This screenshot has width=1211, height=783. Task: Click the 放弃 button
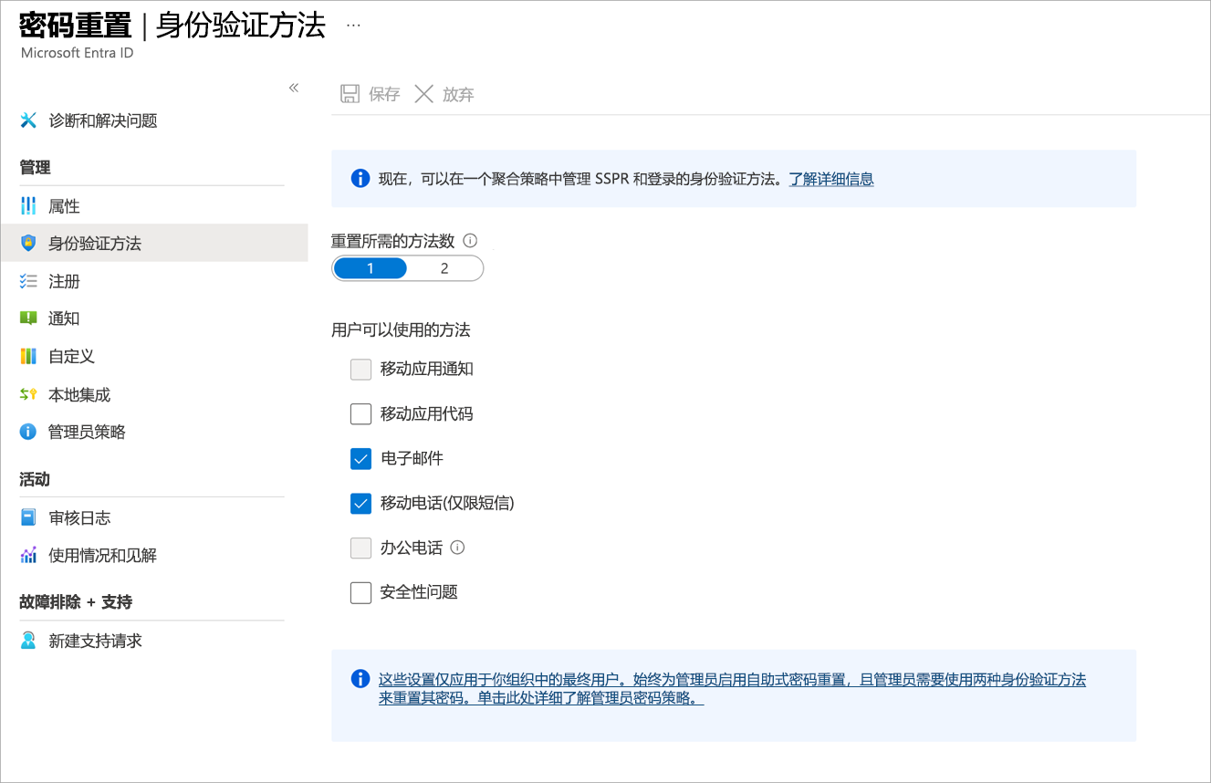tap(444, 94)
